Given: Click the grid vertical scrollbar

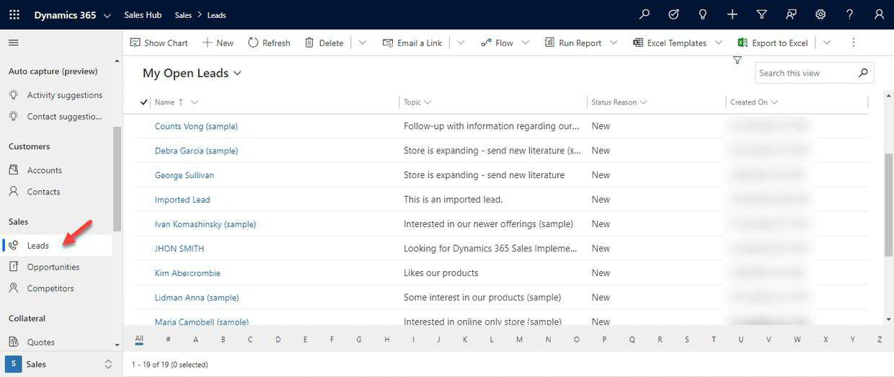Looking at the screenshot, I should coord(889,205).
